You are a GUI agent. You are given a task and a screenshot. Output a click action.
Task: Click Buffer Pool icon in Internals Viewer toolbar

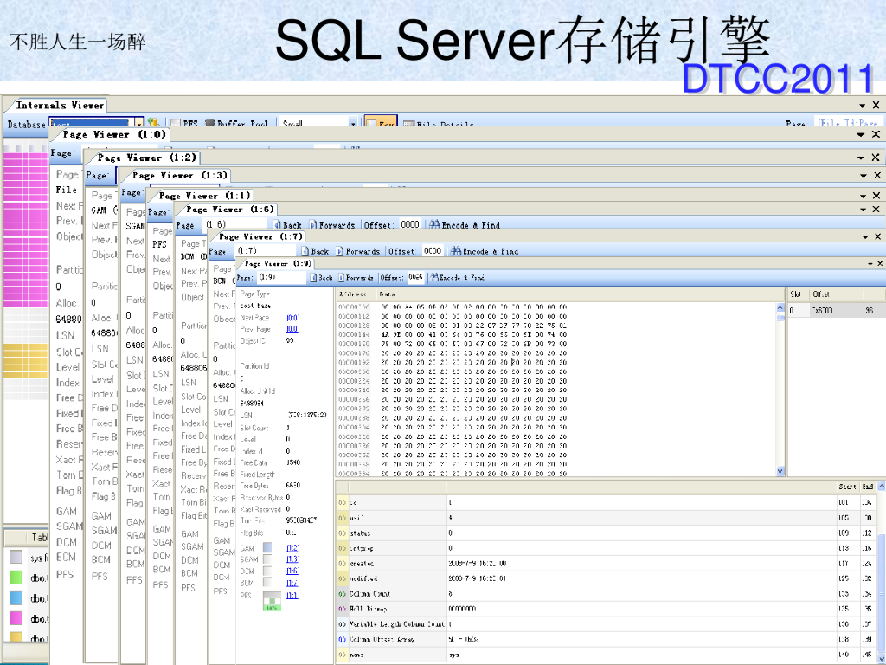[210, 124]
